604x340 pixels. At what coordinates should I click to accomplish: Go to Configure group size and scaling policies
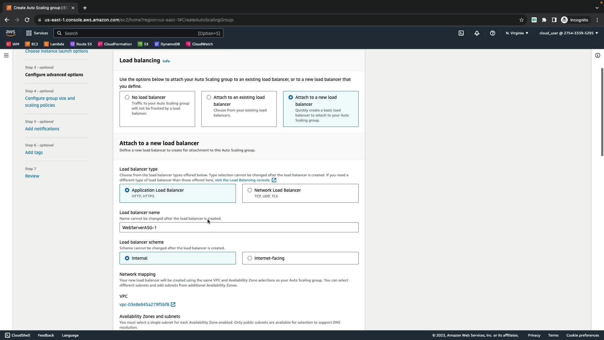tap(50, 102)
